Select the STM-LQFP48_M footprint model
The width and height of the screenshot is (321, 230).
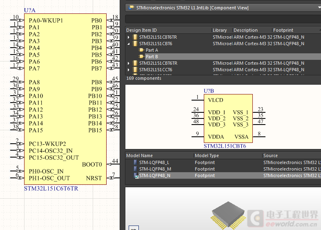(x=155, y=169)
